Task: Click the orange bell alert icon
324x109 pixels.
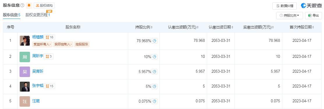Action: (x=29, y=6)
